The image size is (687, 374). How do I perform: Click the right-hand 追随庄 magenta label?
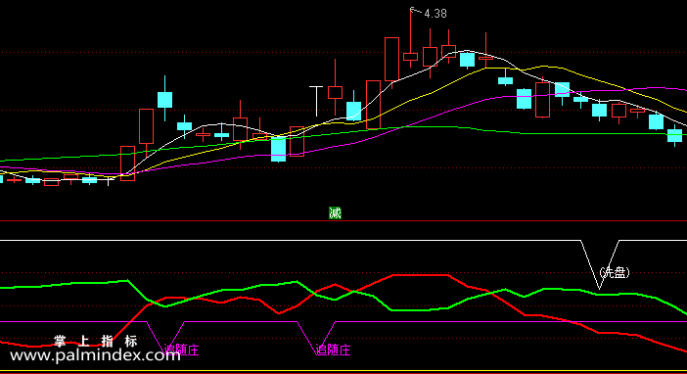point(333,350)
